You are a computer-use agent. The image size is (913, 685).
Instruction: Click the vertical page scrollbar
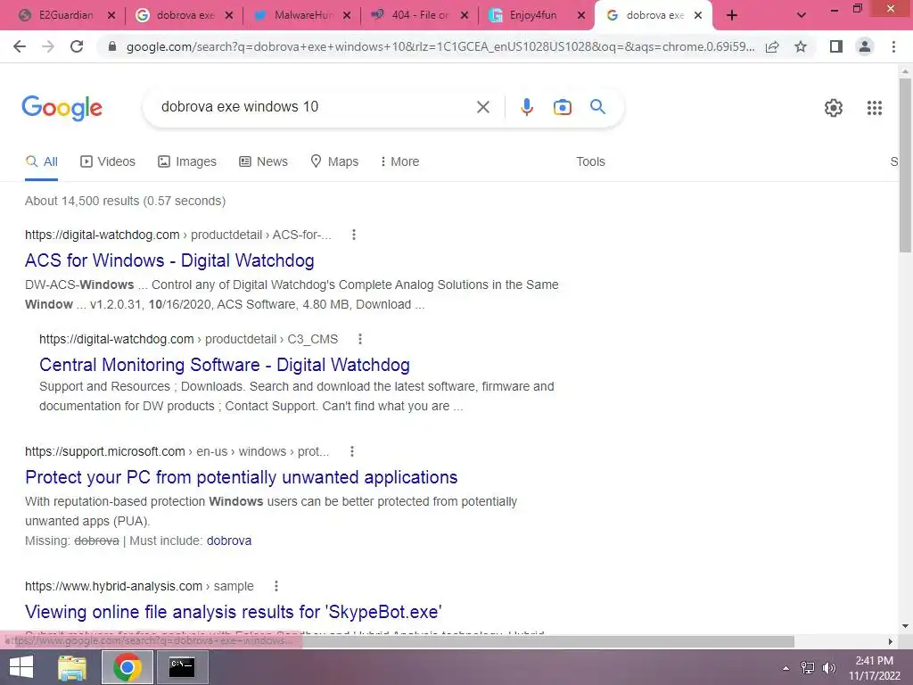pyautogui.click(x=905, y=166)
